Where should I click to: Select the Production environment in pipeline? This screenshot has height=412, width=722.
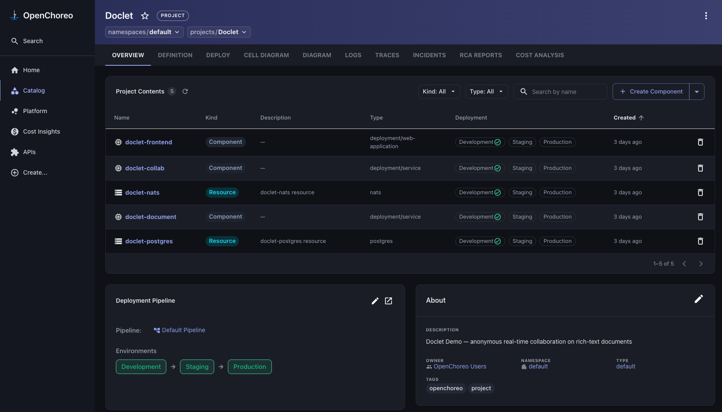(x=250, y=367)
